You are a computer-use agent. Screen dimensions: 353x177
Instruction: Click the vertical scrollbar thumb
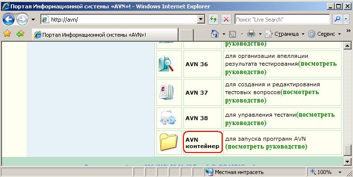point(348,150)
